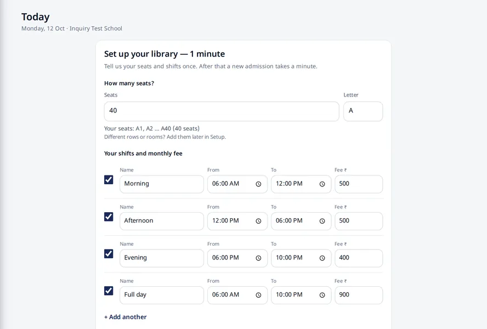Screen dimensions: 487x329
Task: Click the Morning fee field showing 500
Action: [359, 184]
